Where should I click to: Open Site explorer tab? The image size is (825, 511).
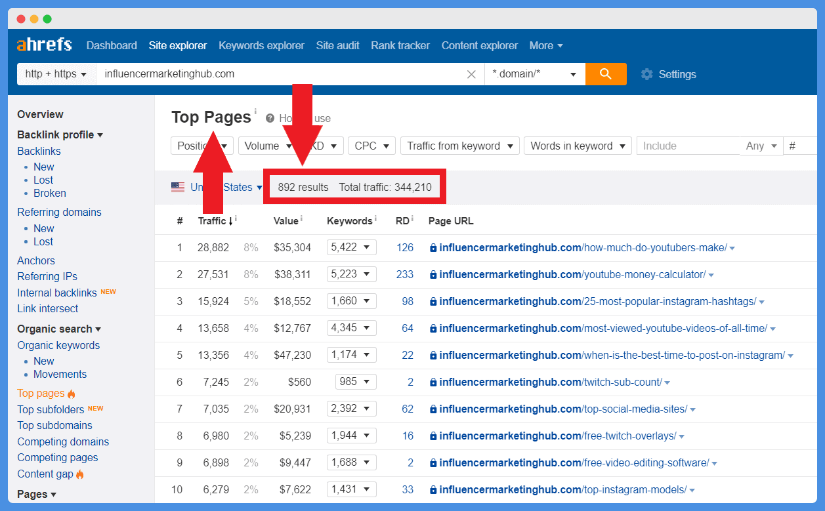coord(178,45)
